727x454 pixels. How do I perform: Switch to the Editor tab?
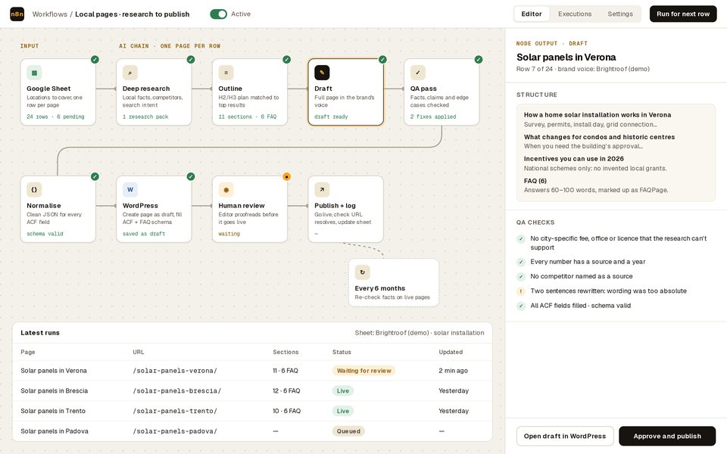[532, 14]
